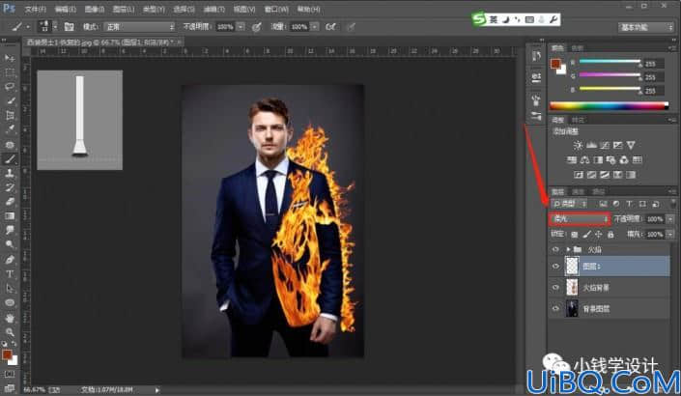The image size is (681, 396).
Task: Select the Path Selection tool
Action: pyautogui.click(x=10, y=289)
